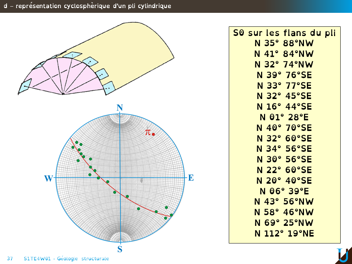
Task: Select the measurement 'N 58° 46°NW'
Action: tap(284, 212)
